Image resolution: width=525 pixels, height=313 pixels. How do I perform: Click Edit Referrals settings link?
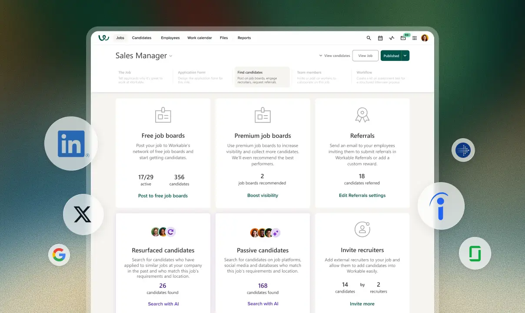[x=362, y=196]
